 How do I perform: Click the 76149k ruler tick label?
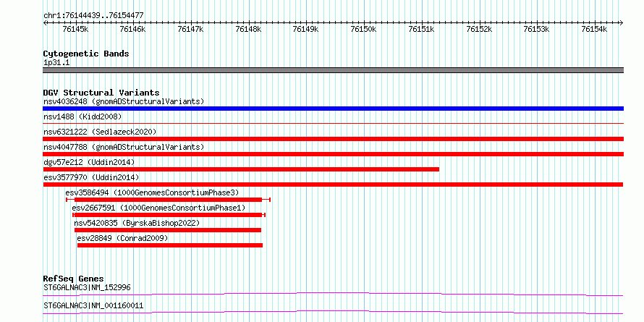click(305, 29)
